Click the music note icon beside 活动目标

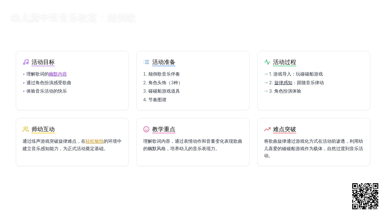click(26, 62)
